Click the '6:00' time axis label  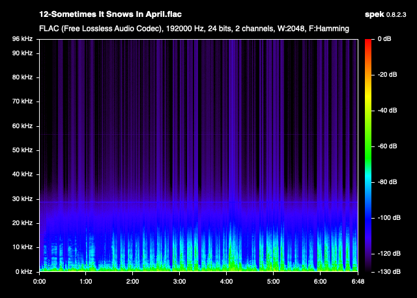tap(320, 282)
